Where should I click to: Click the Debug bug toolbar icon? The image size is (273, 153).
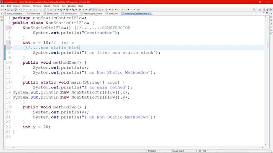55,10
